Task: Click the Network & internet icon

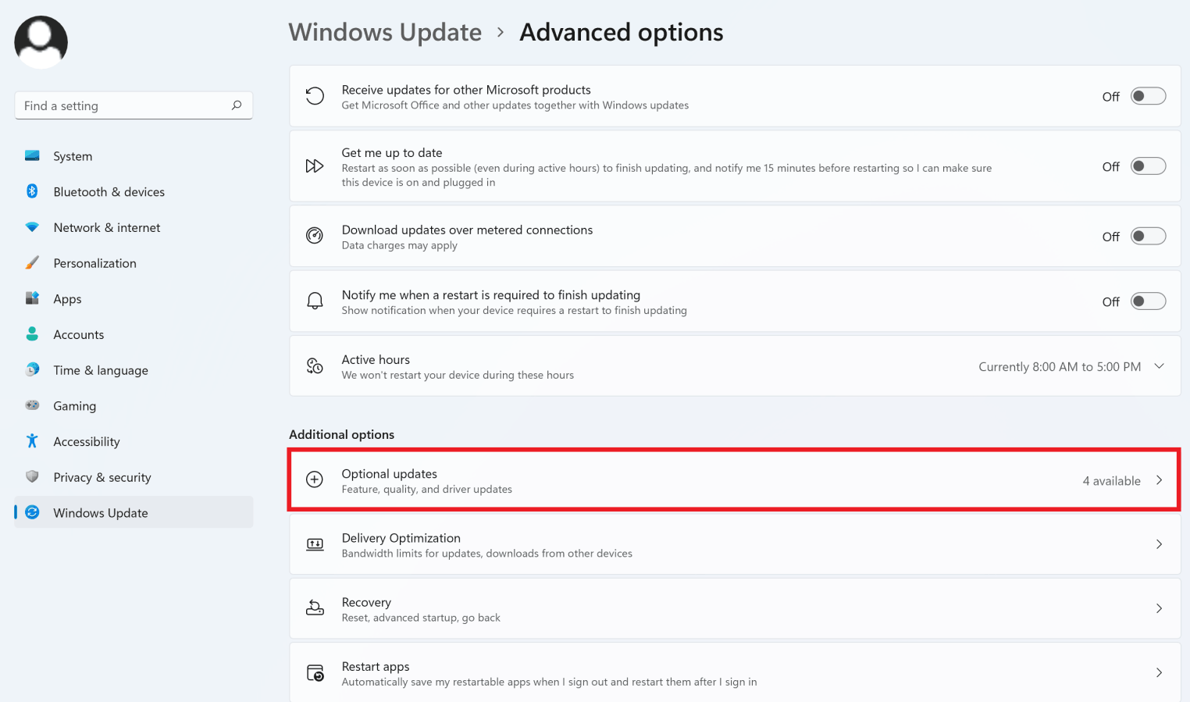Action: tap(32, 227)
